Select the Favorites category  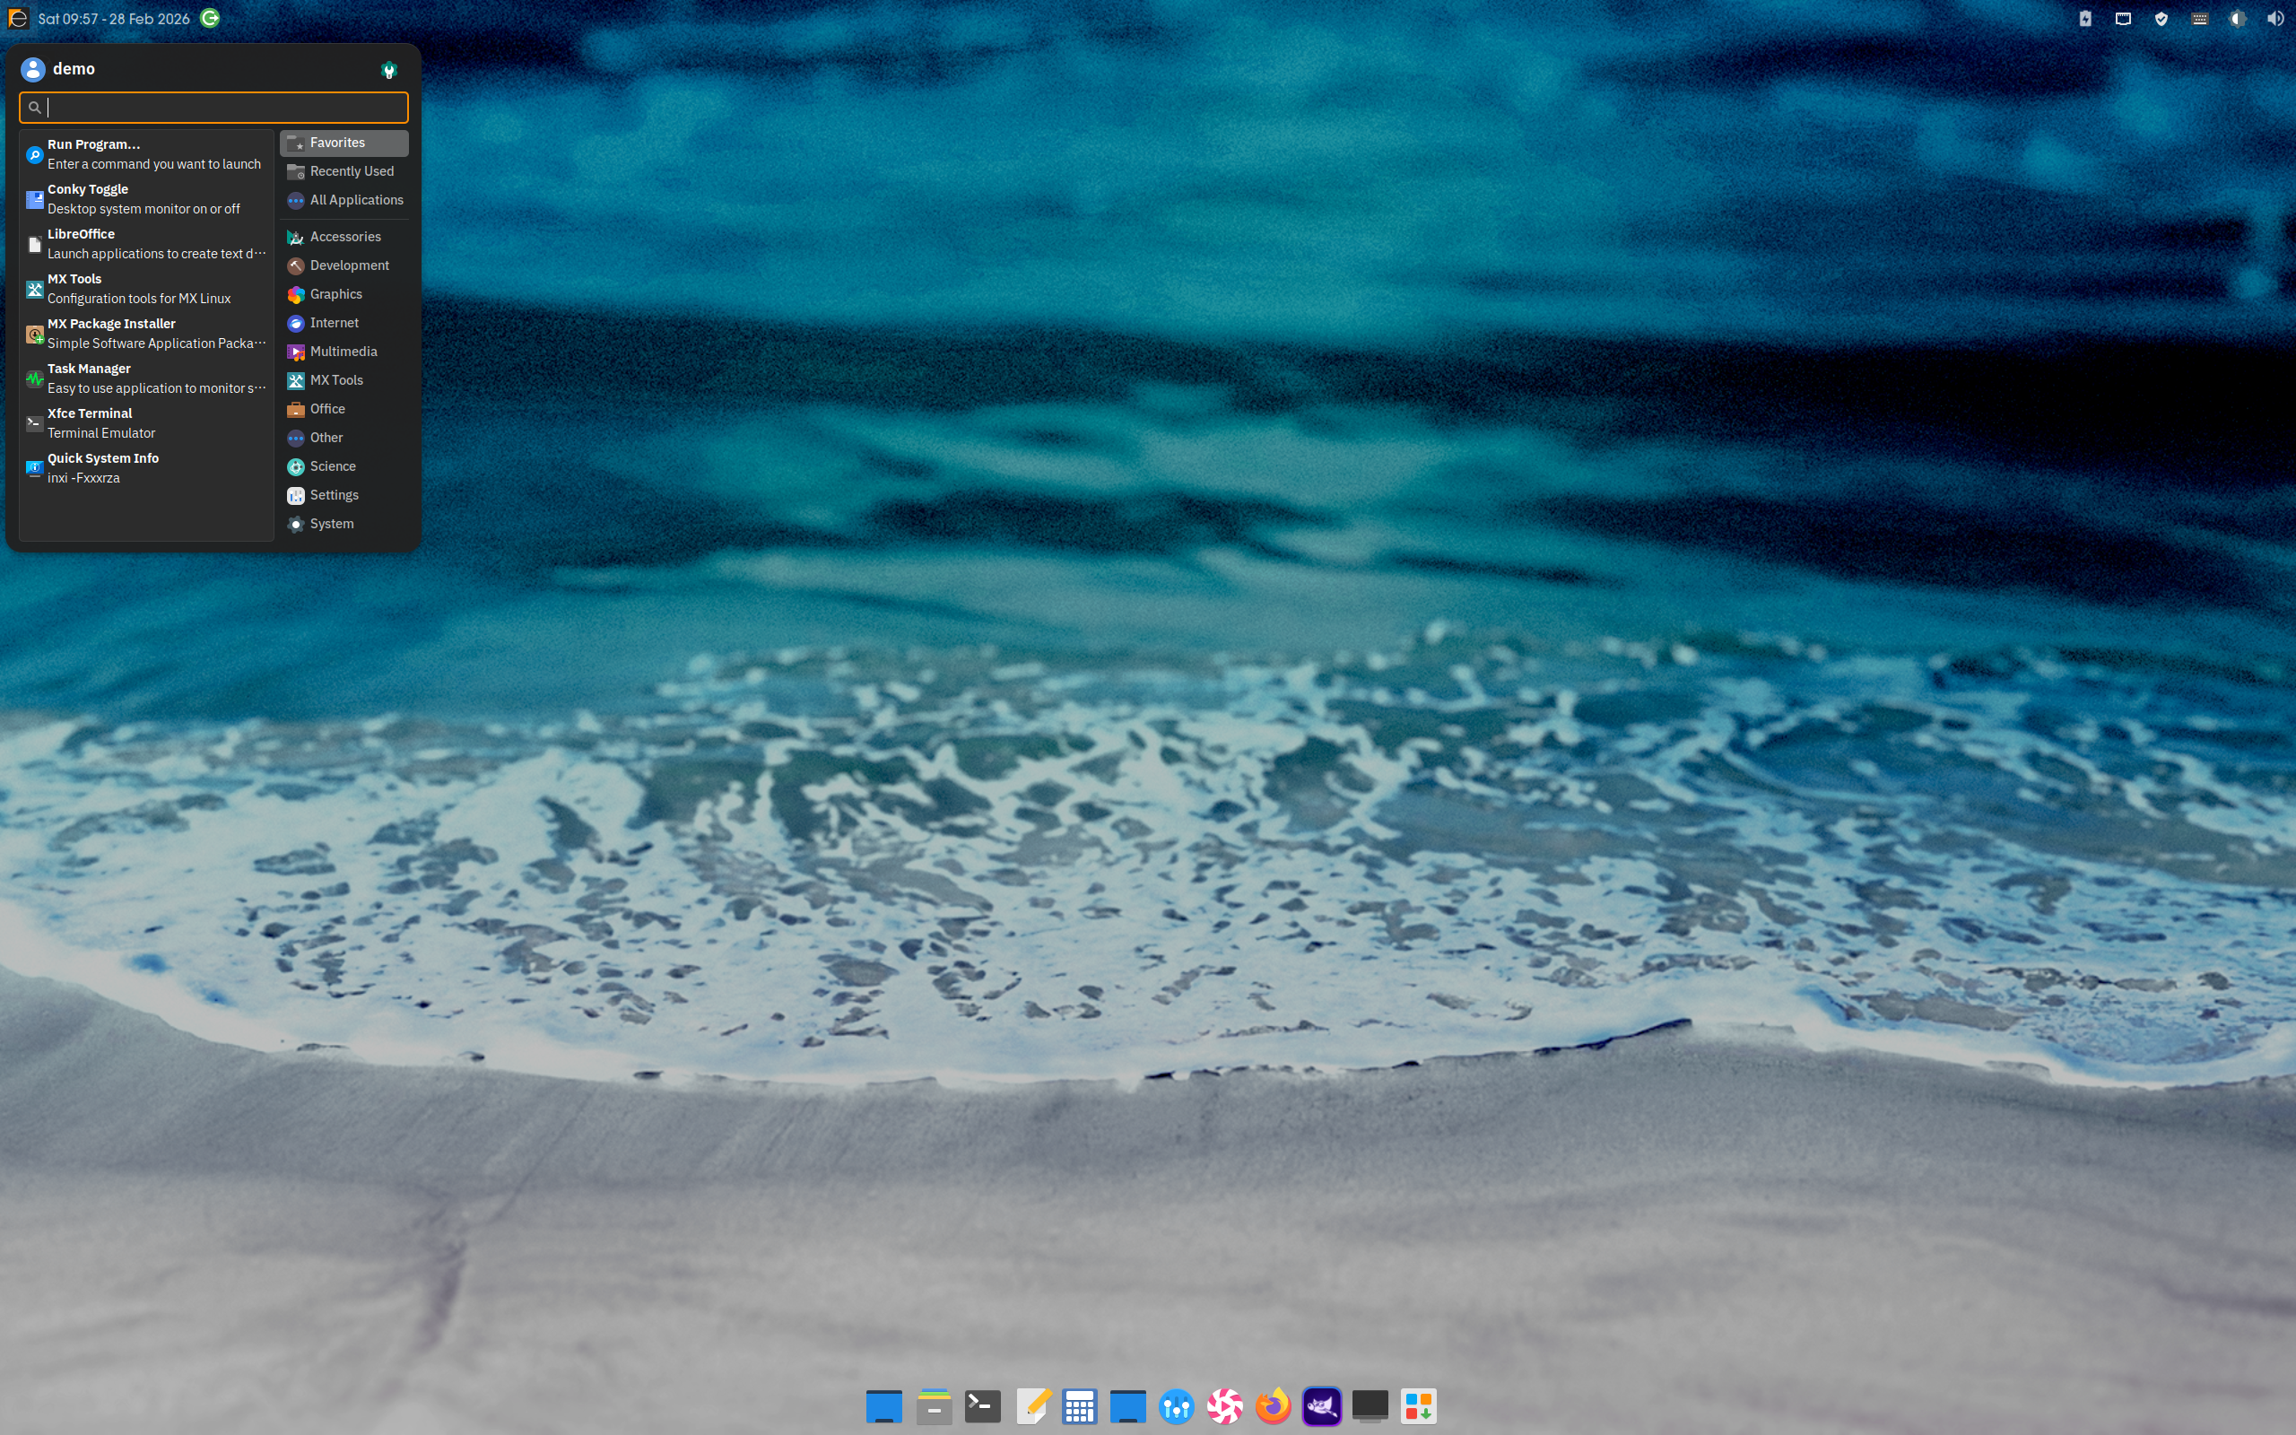(344, 143)
